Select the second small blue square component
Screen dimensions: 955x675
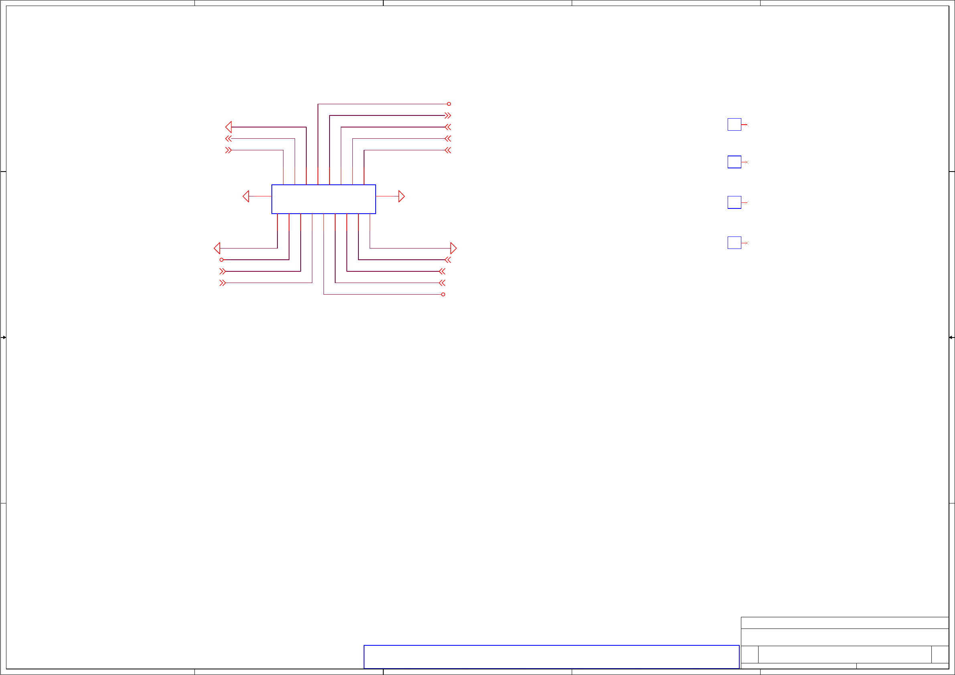(734, 162)
